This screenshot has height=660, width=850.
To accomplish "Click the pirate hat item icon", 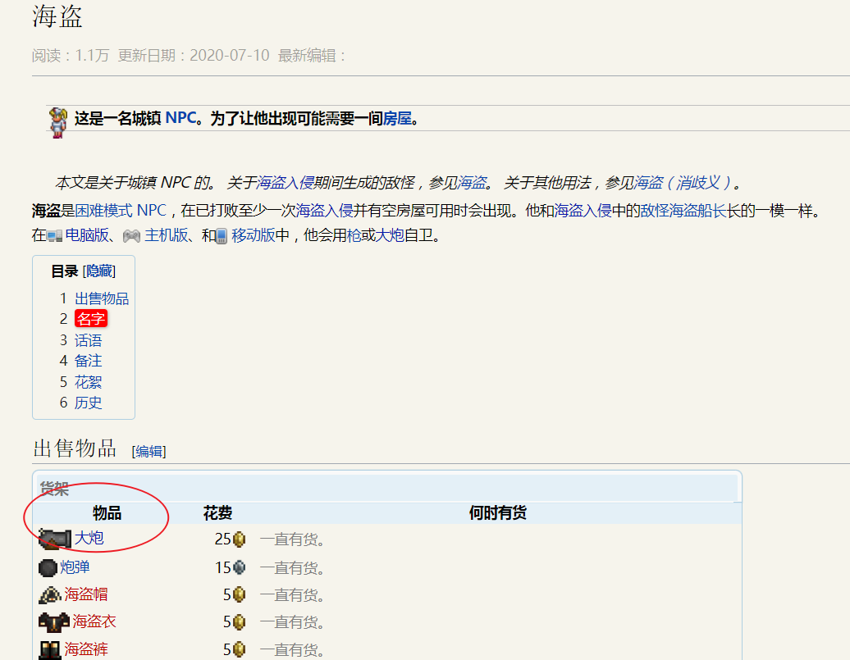I will pyautogui.click(x=50, y=595).
